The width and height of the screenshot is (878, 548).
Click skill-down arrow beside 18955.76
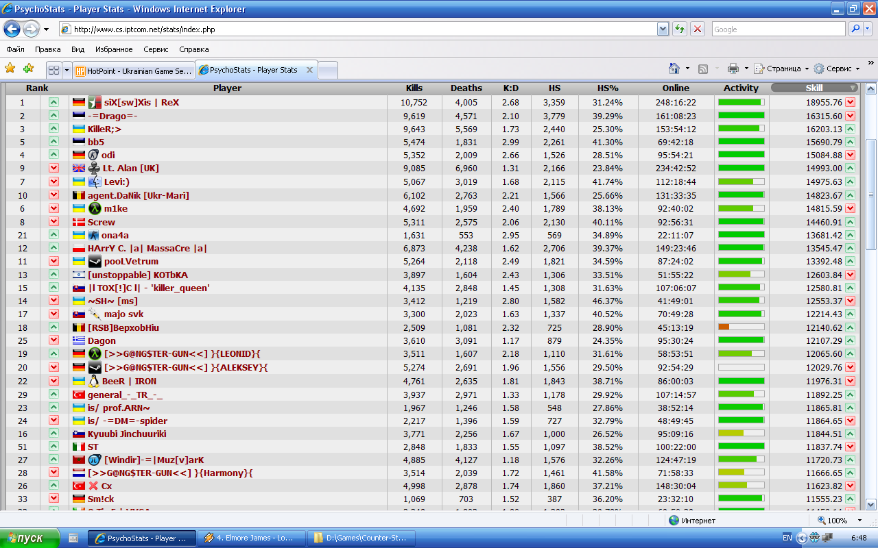click(851, 102)
